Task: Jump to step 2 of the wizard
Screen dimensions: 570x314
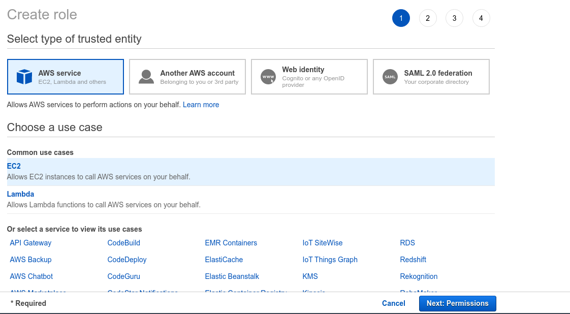Action: [428, 18]
